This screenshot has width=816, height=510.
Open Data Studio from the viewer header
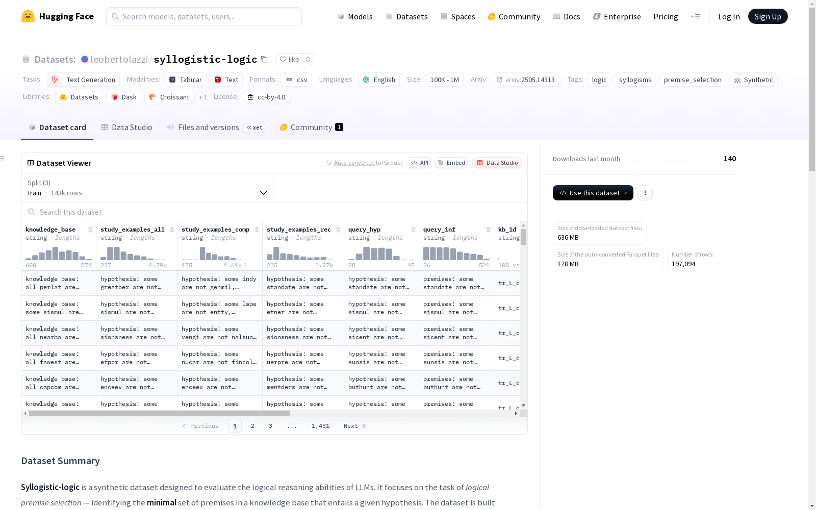[x=497, y=163]
